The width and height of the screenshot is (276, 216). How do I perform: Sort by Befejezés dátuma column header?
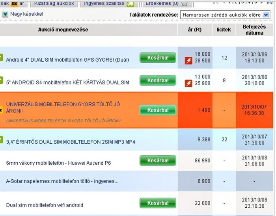click(254, 30)
